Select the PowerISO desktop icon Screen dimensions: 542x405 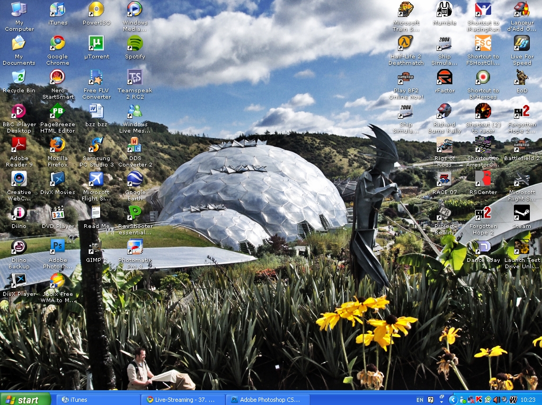[96, 10]
